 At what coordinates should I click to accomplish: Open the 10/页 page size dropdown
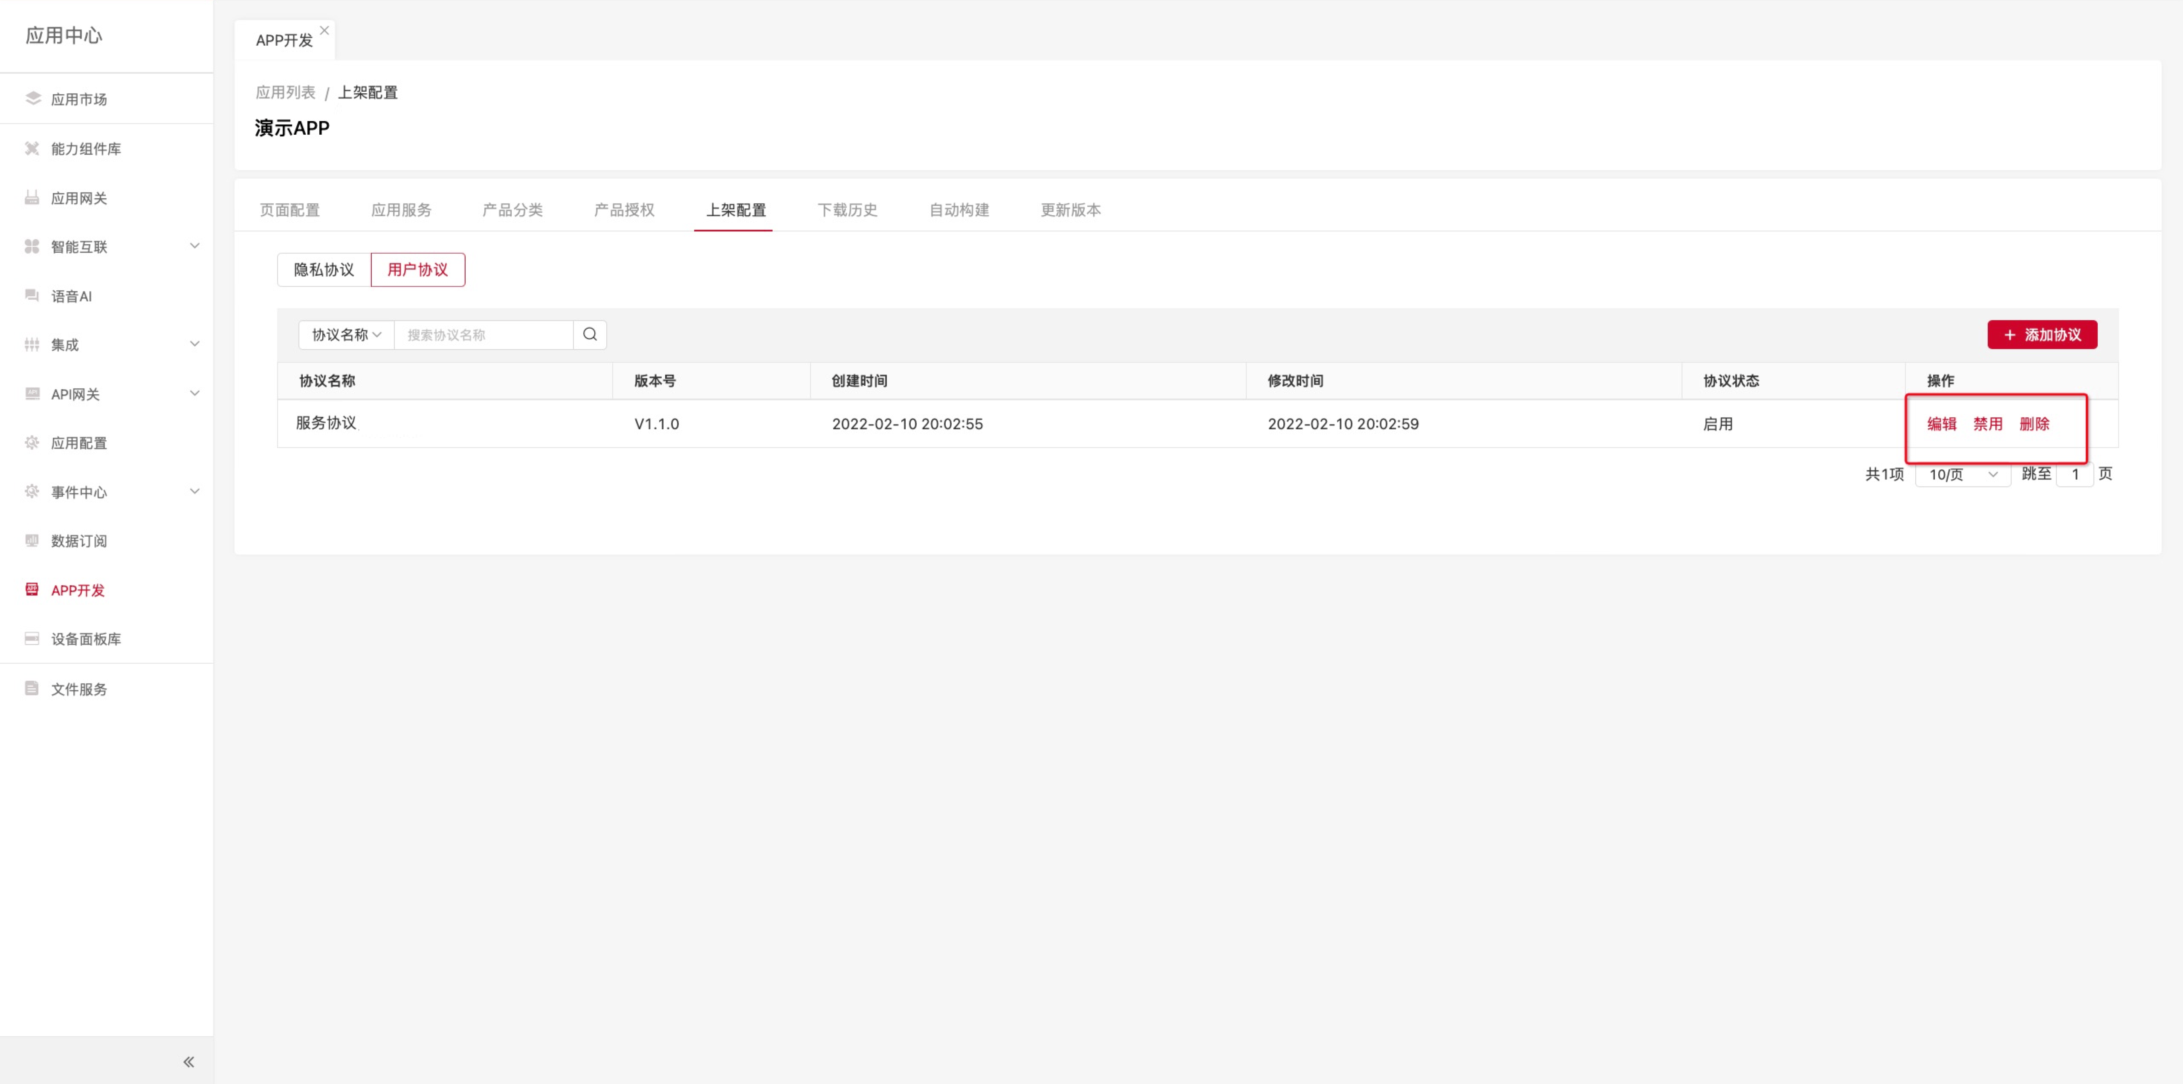[x=1962, y=474]
